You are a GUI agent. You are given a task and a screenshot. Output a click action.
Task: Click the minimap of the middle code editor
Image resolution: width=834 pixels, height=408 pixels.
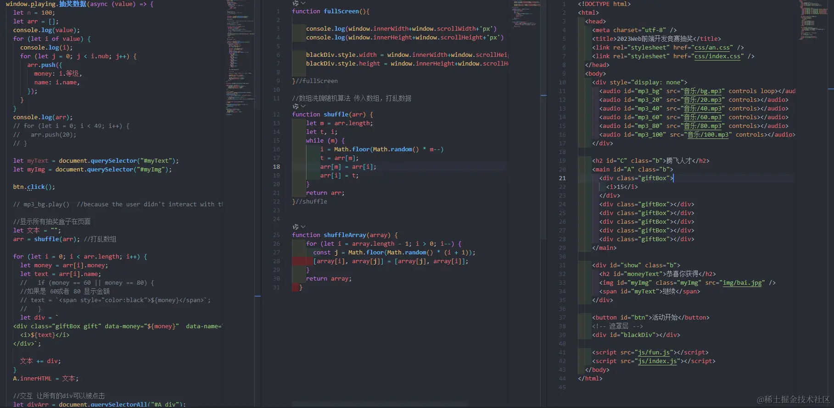point(526,14)
